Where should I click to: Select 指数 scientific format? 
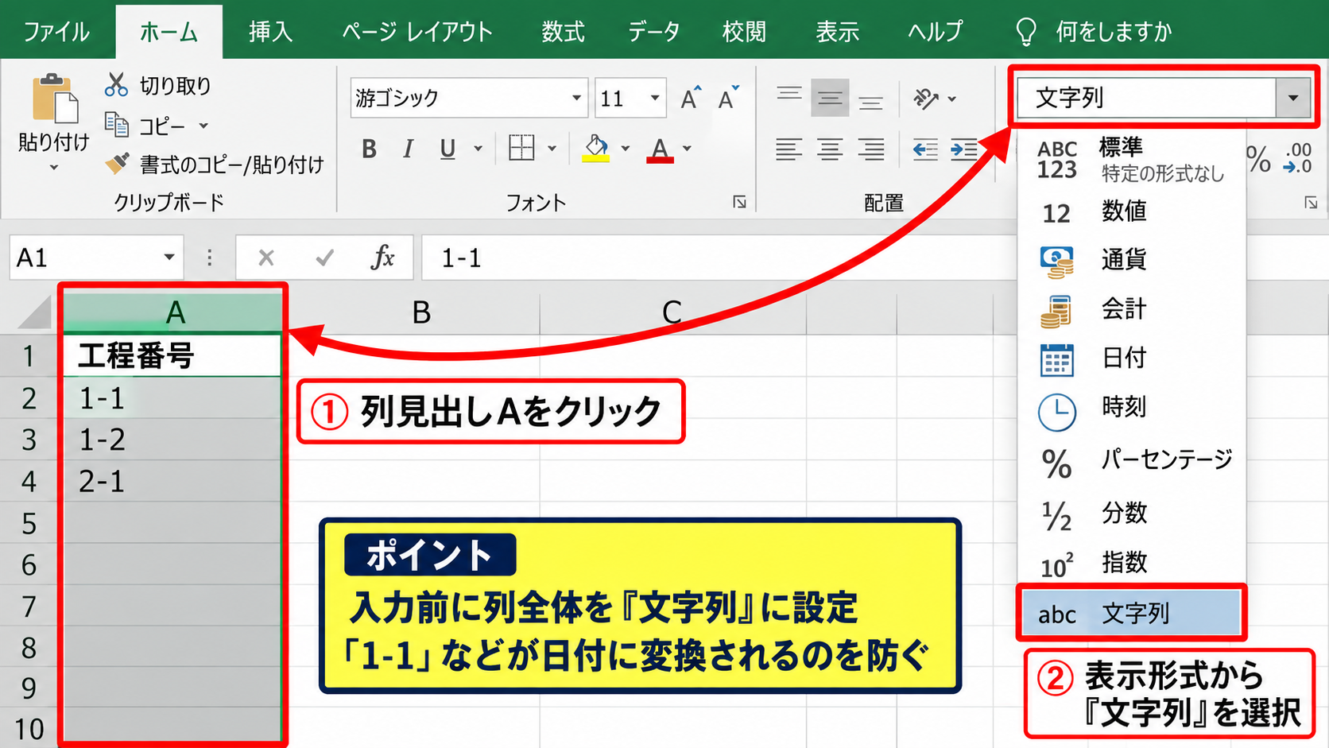point(1131,563)
